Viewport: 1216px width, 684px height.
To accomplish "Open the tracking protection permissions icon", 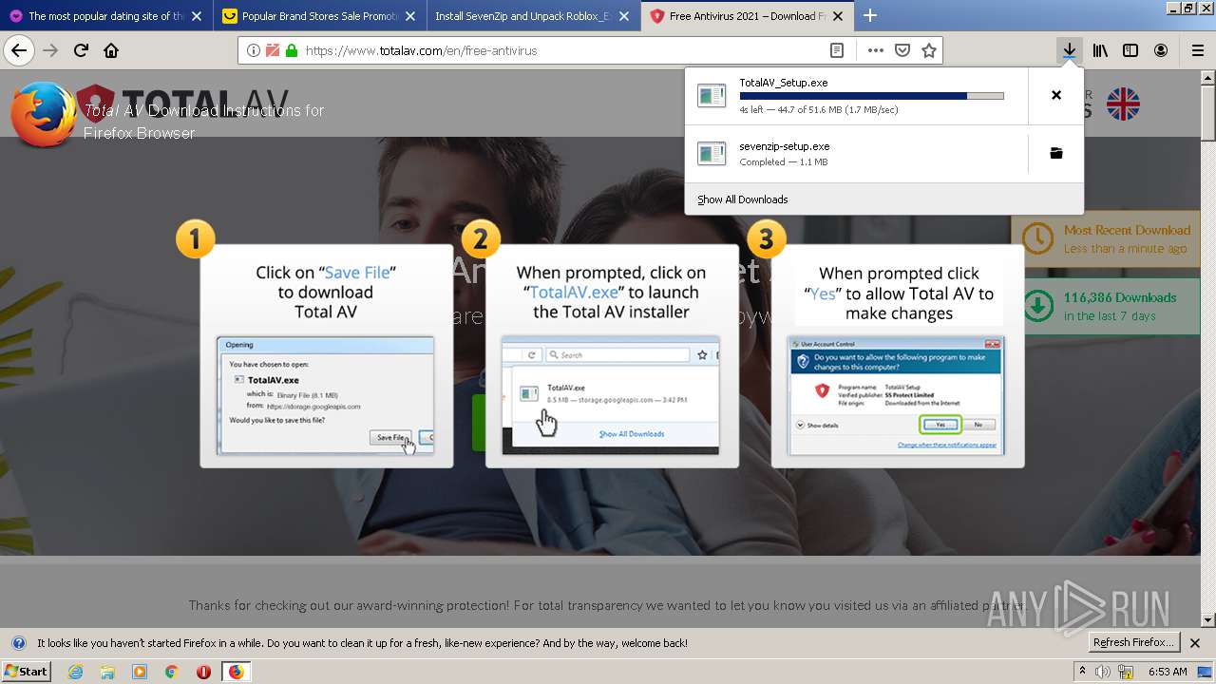I will tap(273, 50).
